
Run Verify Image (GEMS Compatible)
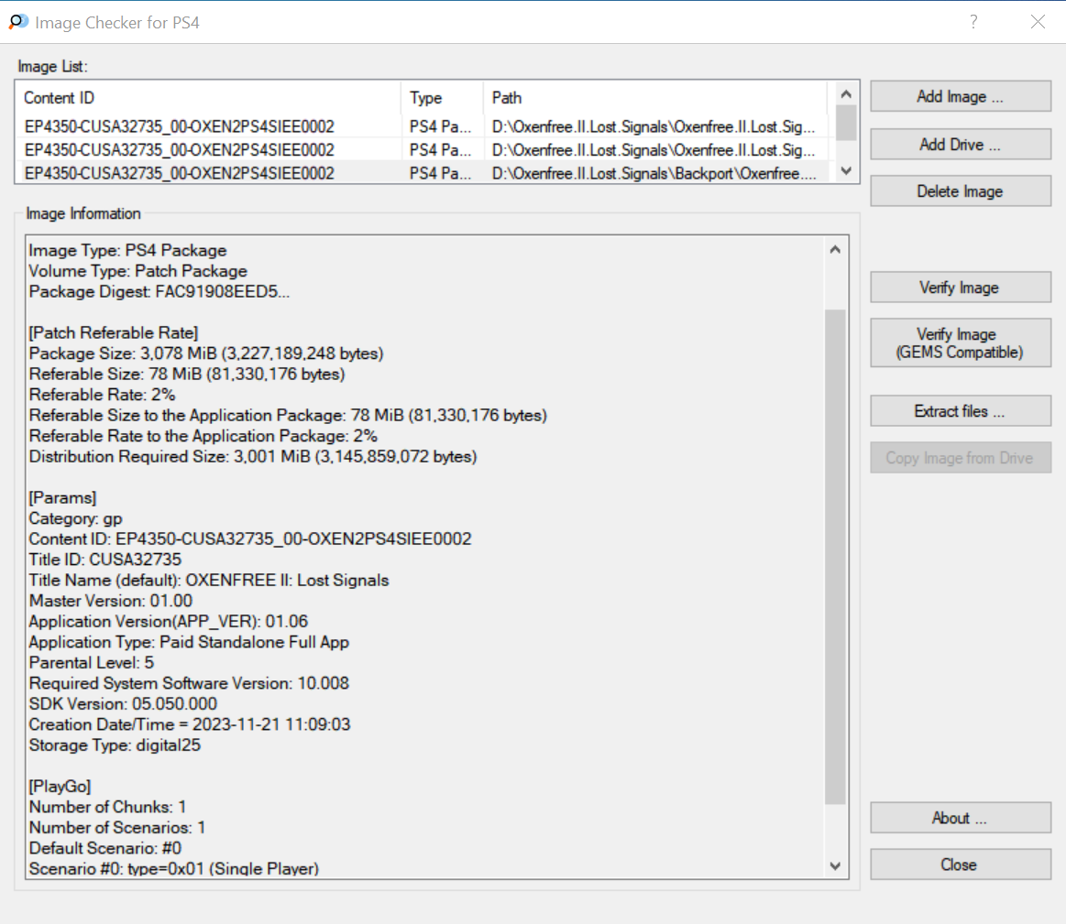(x=960, y=343)
